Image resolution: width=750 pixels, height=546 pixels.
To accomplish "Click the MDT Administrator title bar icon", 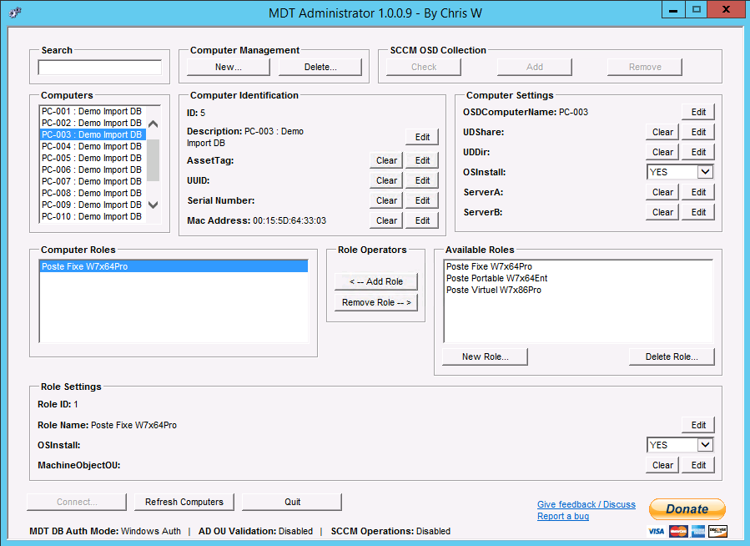I will [x=14, y=13].
